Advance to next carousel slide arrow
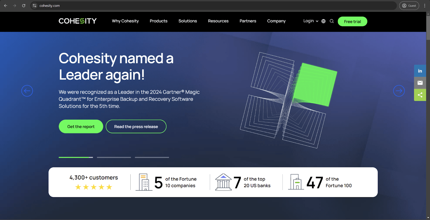The image size is (430, 220). [x=399, y=91]
